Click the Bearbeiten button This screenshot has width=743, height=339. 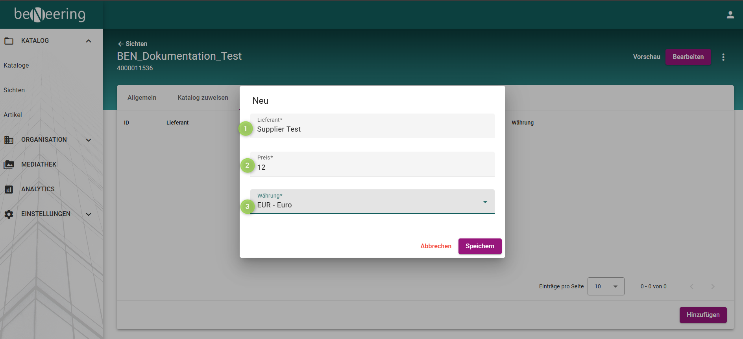[688, 57]
